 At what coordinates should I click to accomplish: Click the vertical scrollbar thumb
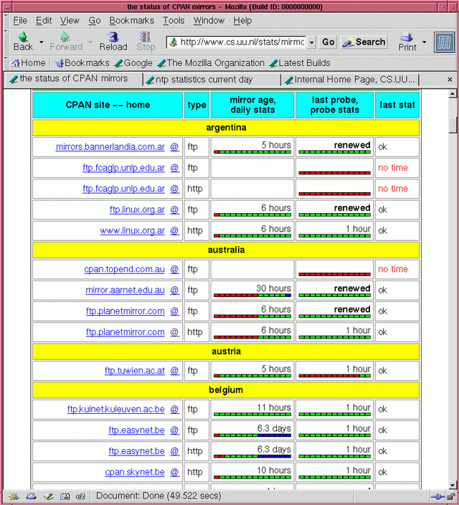pos(453,125)
